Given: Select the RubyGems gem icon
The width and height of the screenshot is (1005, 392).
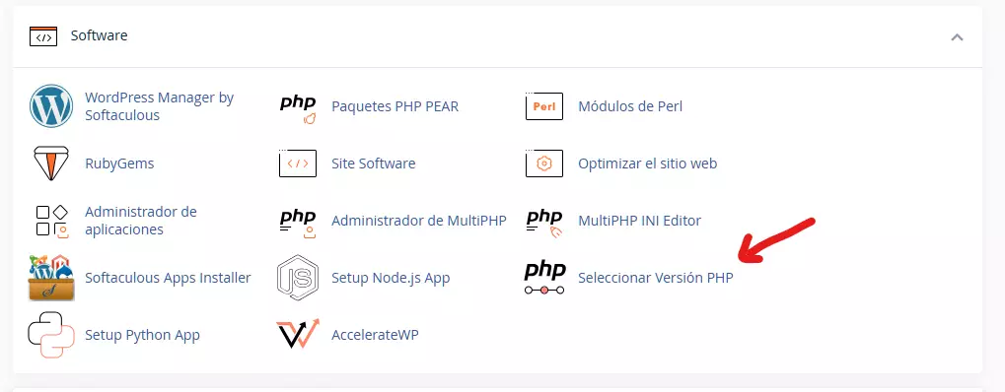Looking at the screenshot, I should point(51,163).
